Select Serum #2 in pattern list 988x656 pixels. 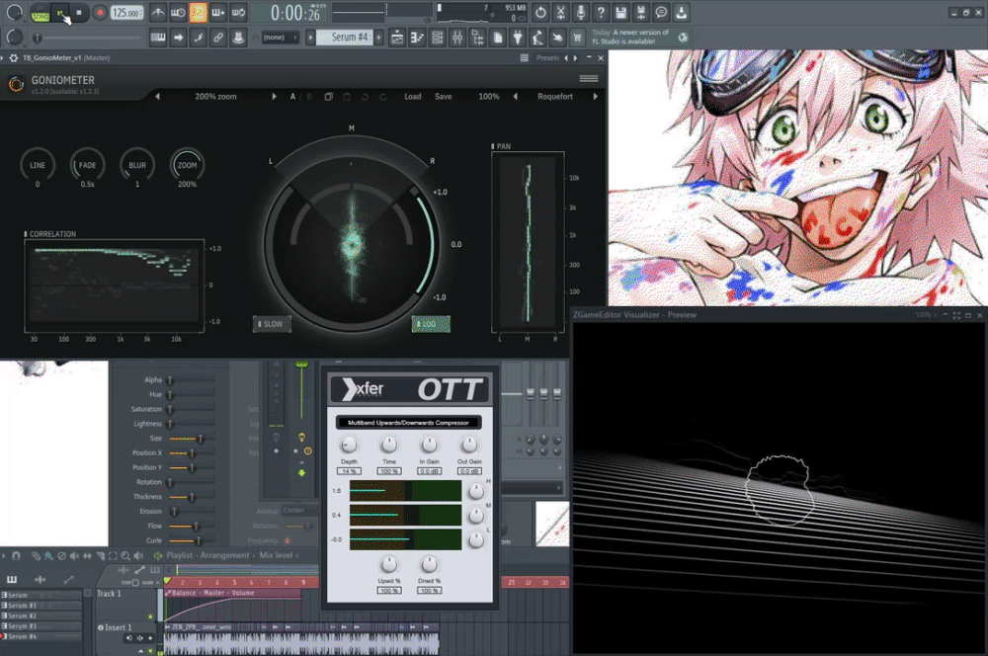tap(41, 615)
